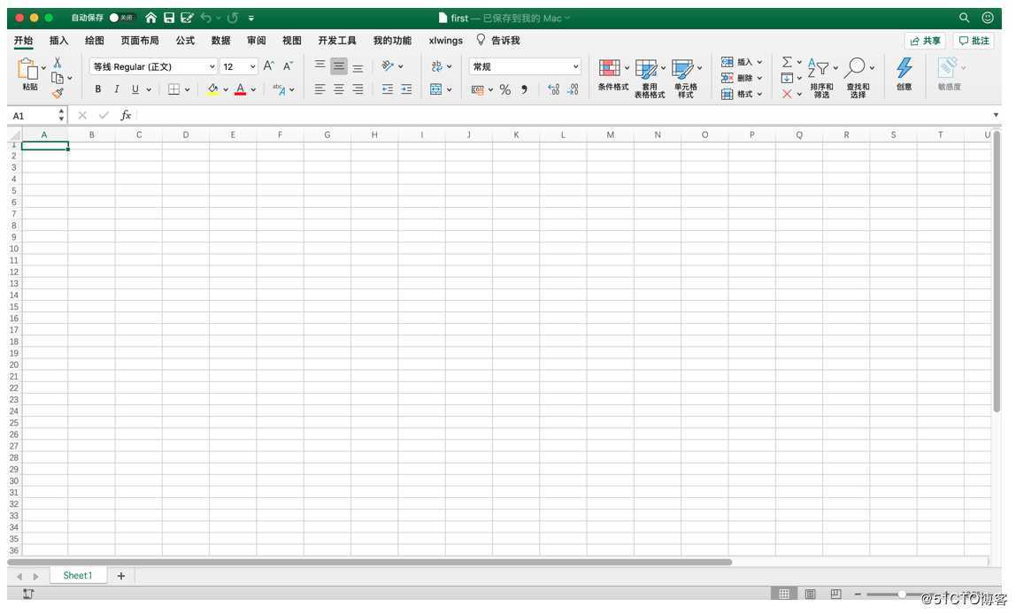Add a new sheet with plus button

(121, 576)
